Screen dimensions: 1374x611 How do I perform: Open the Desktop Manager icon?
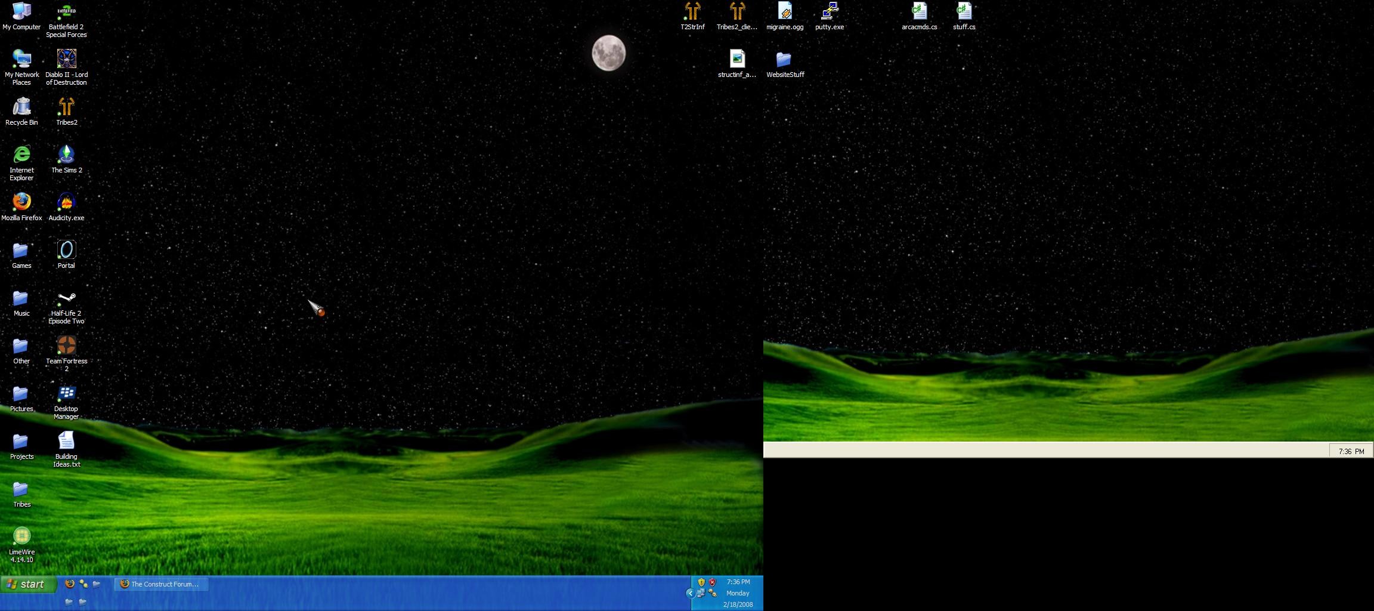(66, 402)
